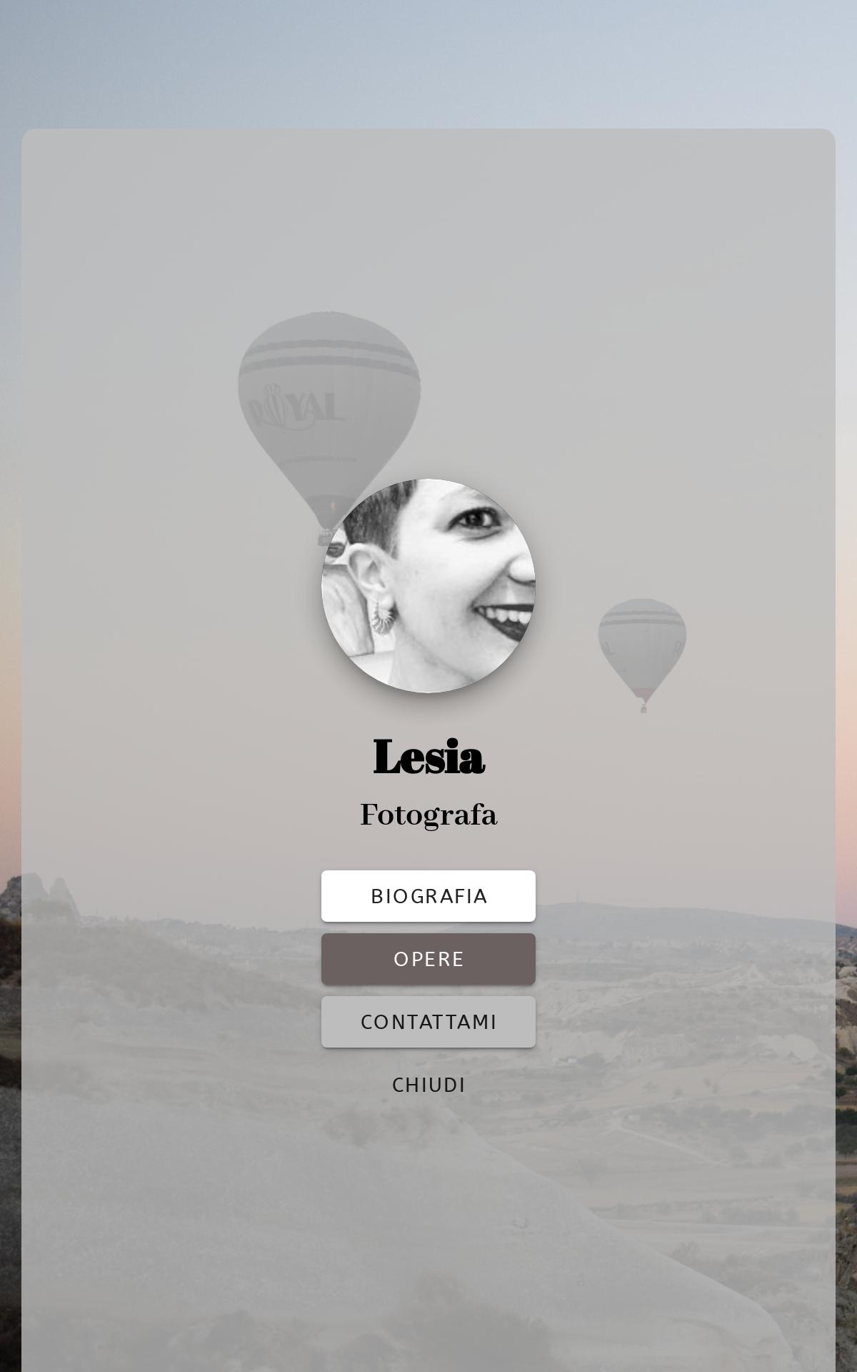
Task: Dismiss the profile menu using CHIUDI
Action: point(428,1084)
